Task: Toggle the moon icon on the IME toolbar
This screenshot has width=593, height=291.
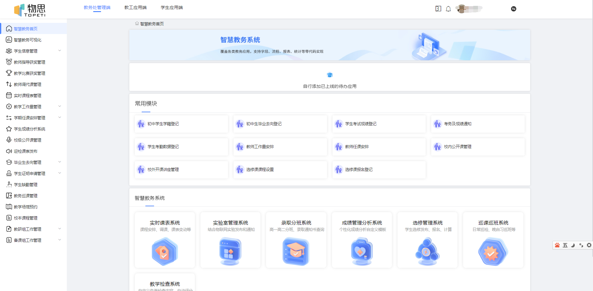Action: tap(573, 245)
